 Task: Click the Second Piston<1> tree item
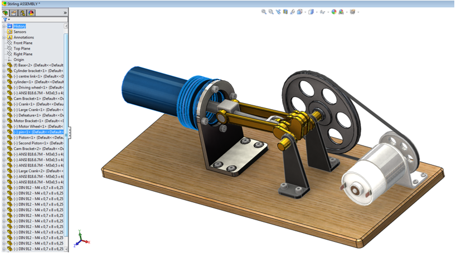33,143
